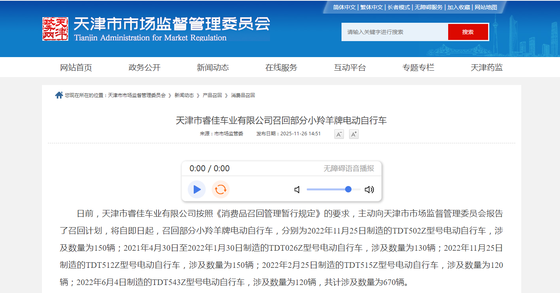Open 互动平台 navigation item
Image resolution: width=560 pixels, height=293 pixels.
coord(350,67)
